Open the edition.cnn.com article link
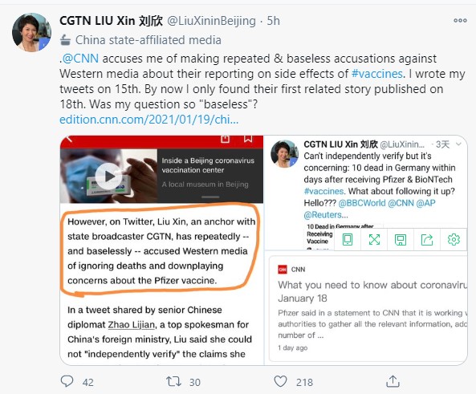 148,120
